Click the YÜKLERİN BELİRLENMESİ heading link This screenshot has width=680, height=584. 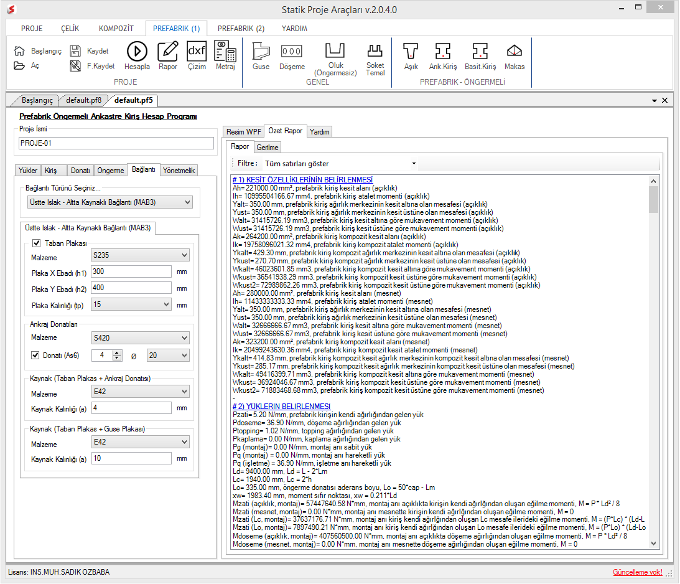pos(281,406)
